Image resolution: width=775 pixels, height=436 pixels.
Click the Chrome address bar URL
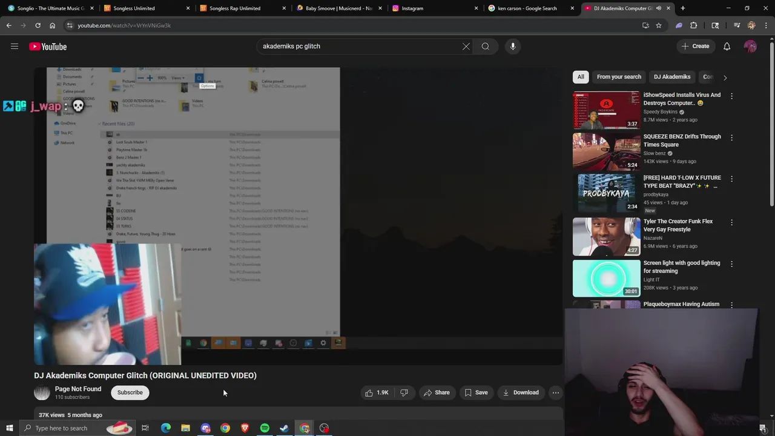point(124,25)
